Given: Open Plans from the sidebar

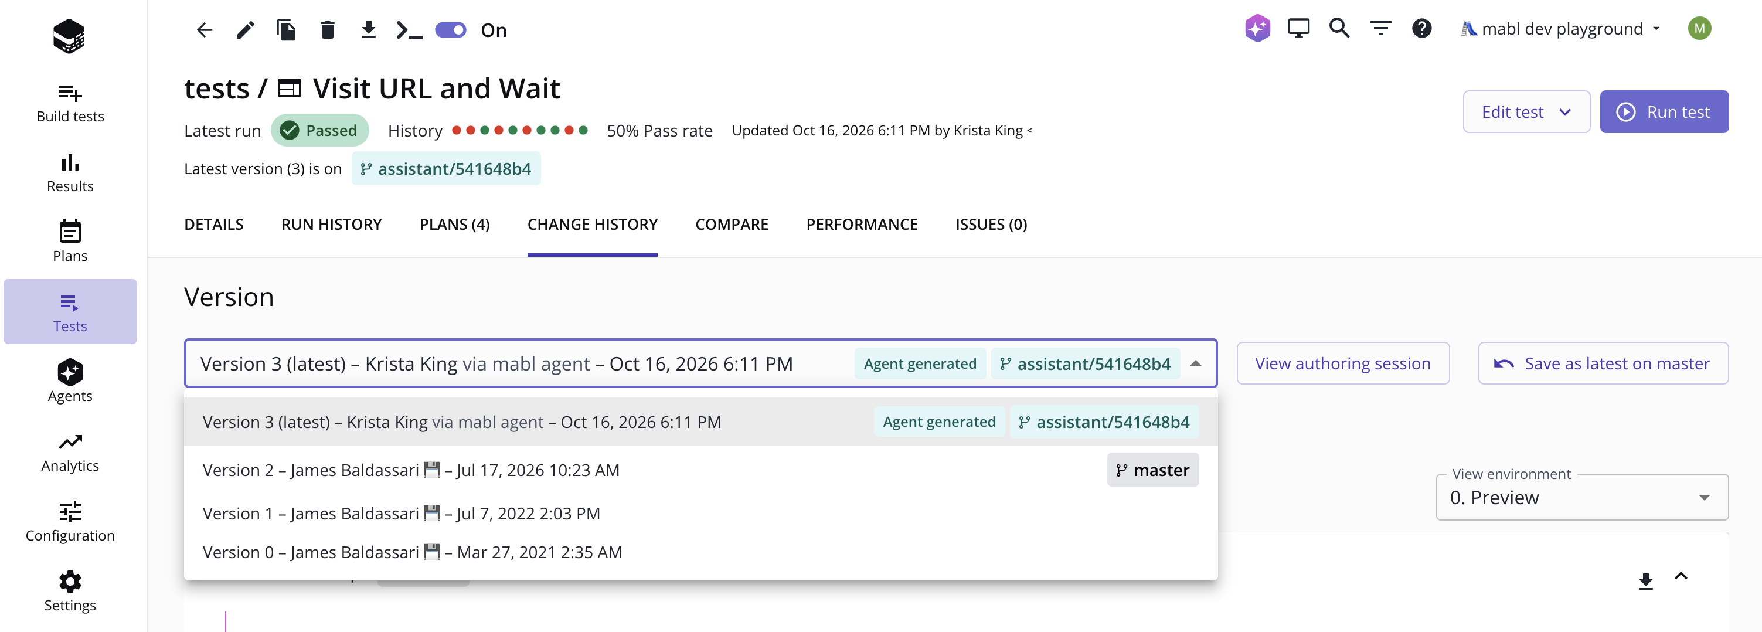Looking at the screenshot, I should (70, 242).
